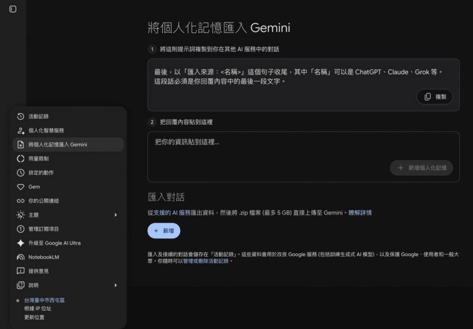Image resolution: width=473 pixels, height=329 pixels.
Task: Focus the 把你的資訊貼到這裡 text field
Action: [x=303, y=157]
